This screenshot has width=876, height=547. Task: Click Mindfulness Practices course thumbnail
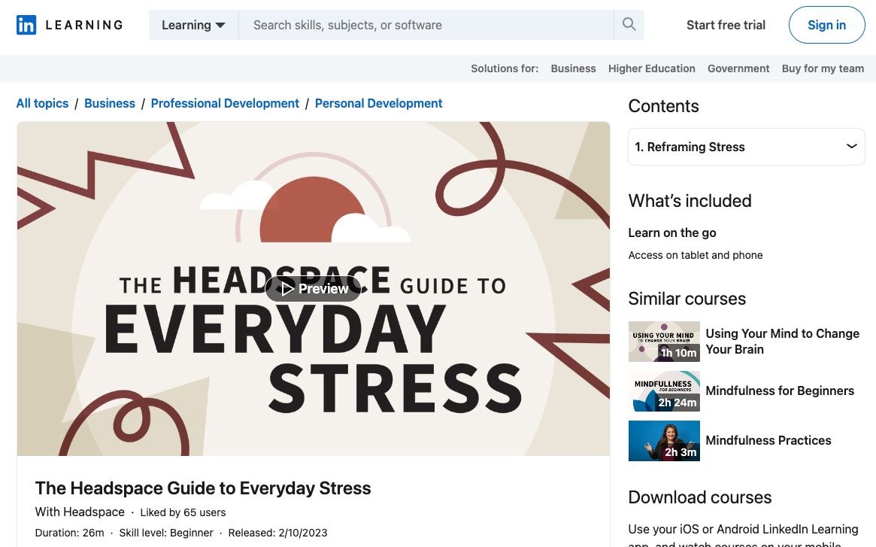[x=664, y=441]
